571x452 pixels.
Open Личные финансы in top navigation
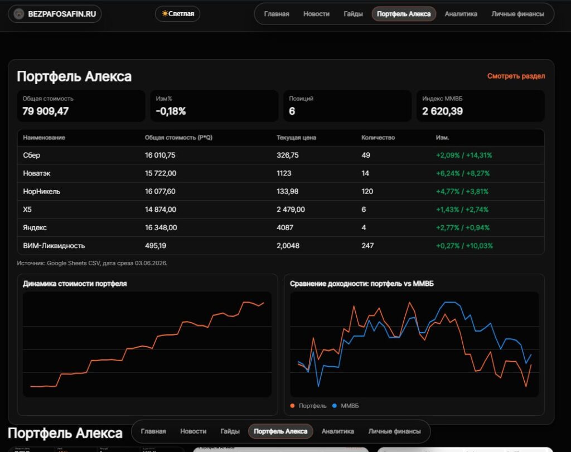click(x=517, y=14)
